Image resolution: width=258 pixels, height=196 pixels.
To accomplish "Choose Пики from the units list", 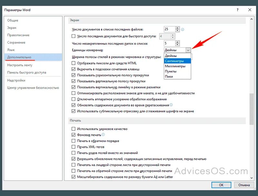I will coord(177,76).
